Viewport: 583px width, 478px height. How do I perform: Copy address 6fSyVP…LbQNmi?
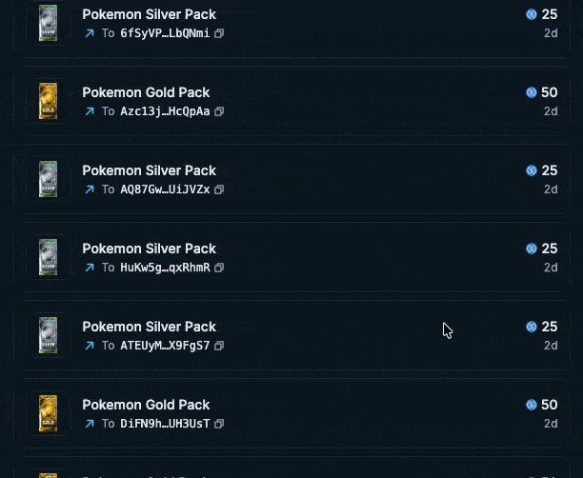[219, 33]
